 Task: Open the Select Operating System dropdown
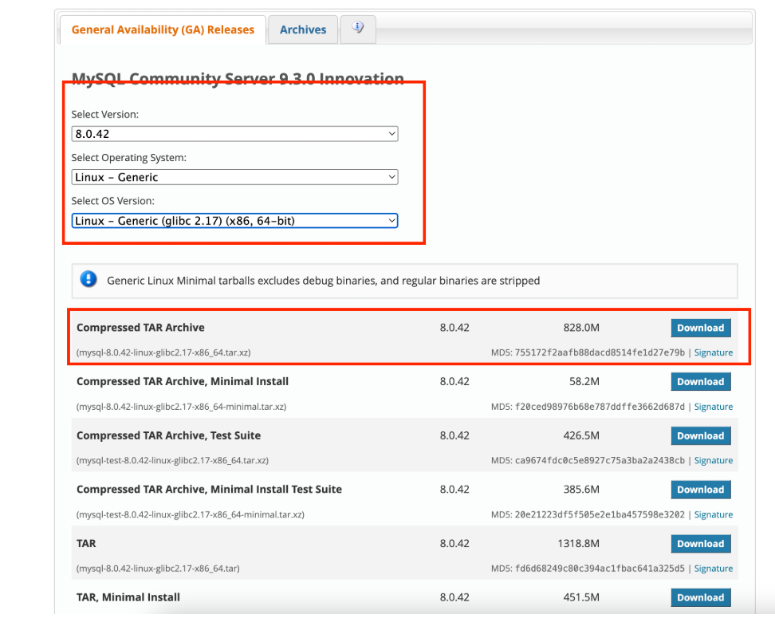tap(234, 177)
